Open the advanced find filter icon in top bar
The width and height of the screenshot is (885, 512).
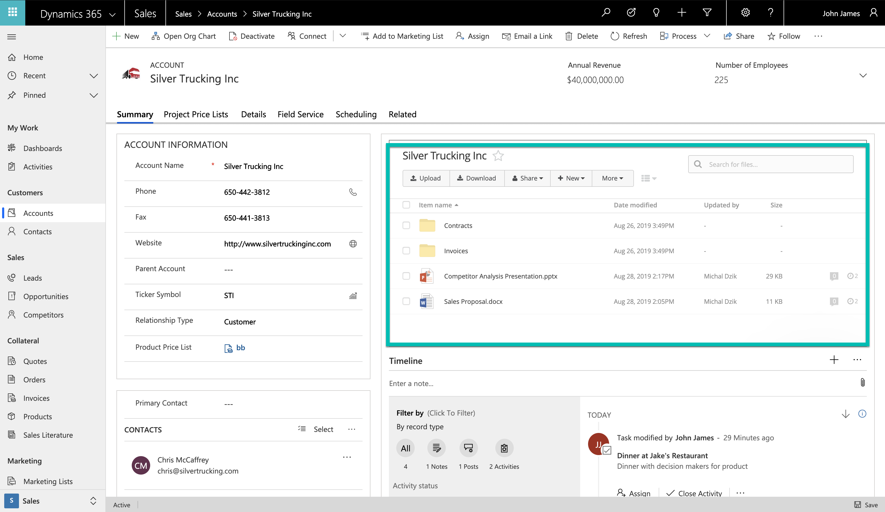click(x=707, y=13)
